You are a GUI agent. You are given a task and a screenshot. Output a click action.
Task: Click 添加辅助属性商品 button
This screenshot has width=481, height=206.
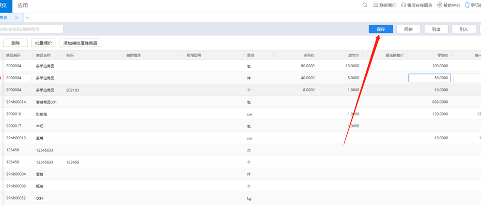(80, 43)
